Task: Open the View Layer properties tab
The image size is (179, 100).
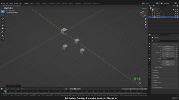Action: tap(149, 46)
